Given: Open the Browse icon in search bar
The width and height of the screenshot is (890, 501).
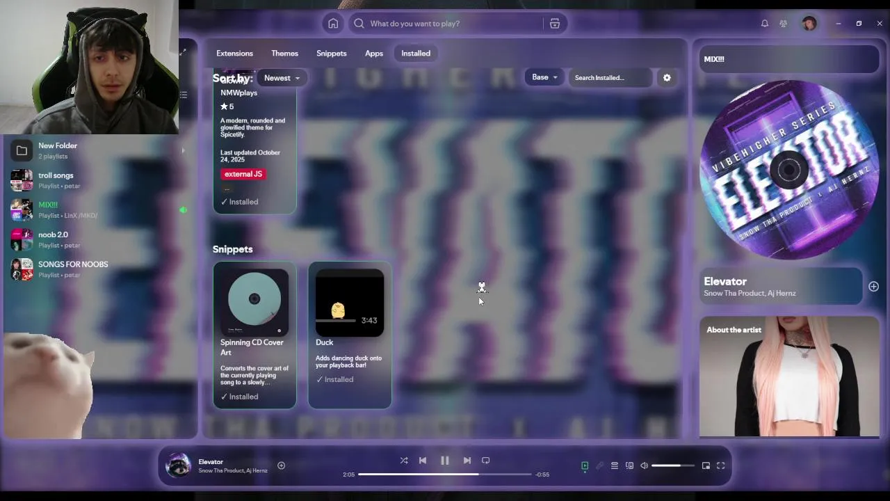Looking at the screenshot, I should pos(555,24).
